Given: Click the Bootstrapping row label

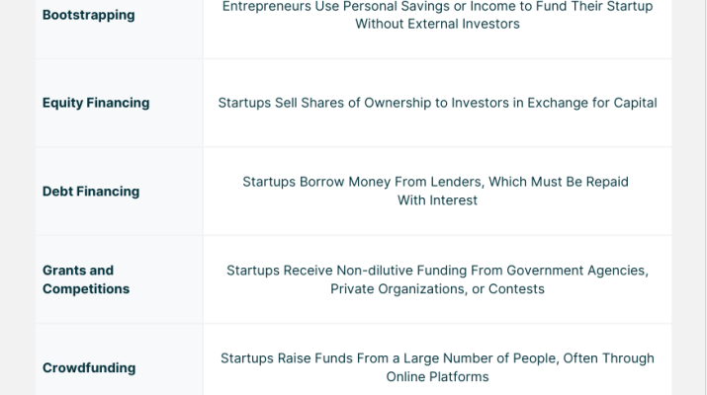Looking at the screenshot, I should click(88, 15).
